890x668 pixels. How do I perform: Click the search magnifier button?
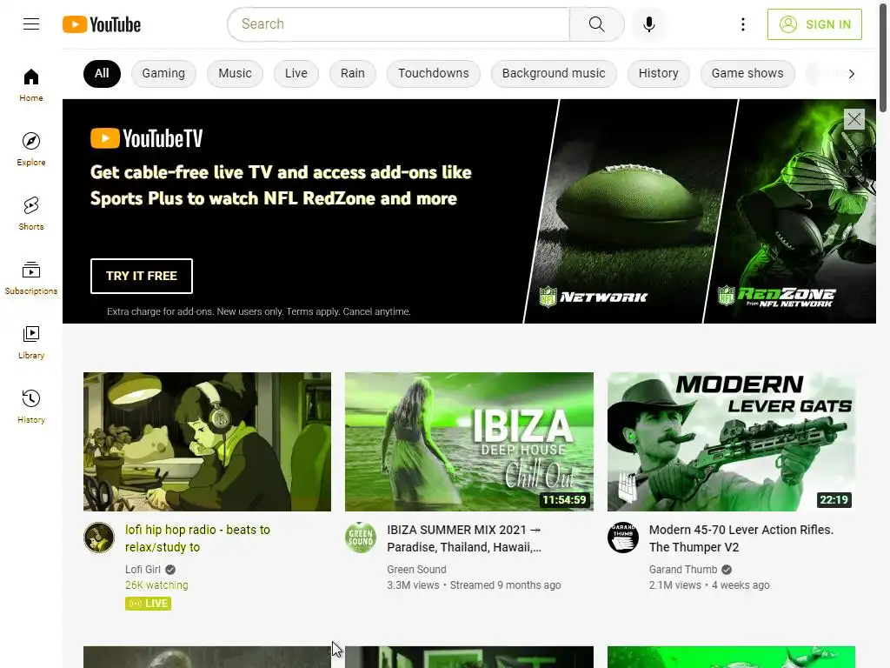coord(596,23)
